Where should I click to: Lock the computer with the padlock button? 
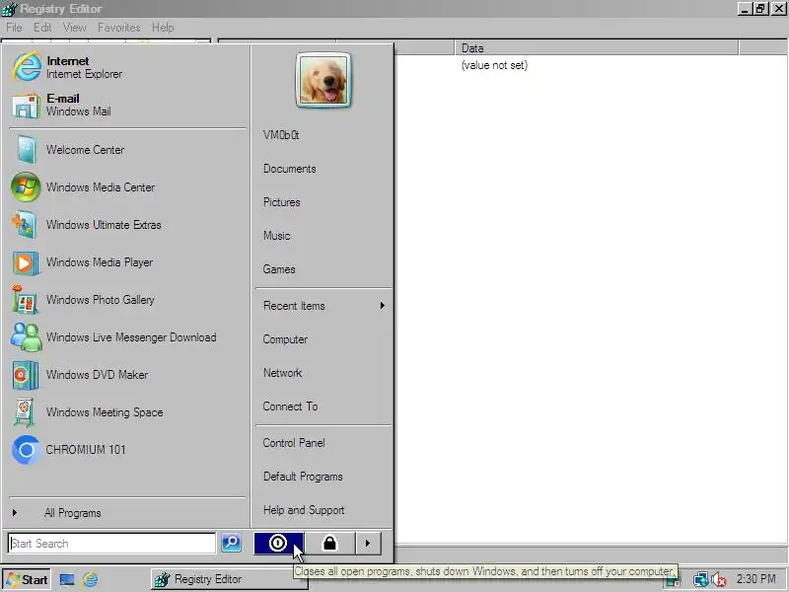click(329, 544)
